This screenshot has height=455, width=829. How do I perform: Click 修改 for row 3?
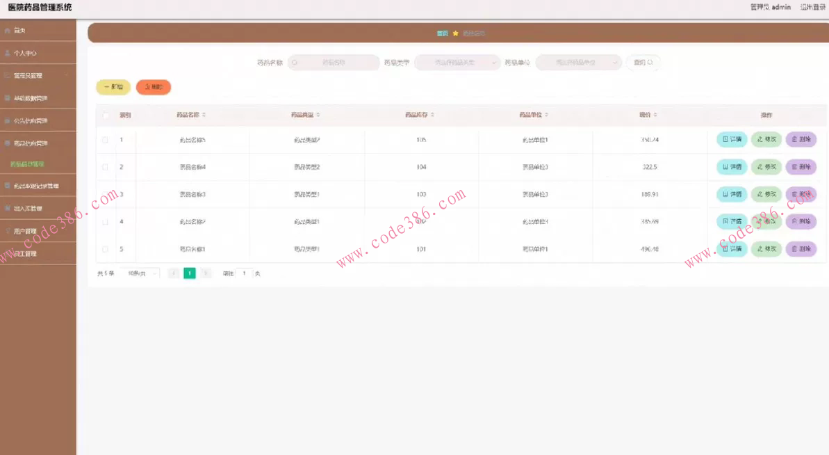click(x=766, y=194)
